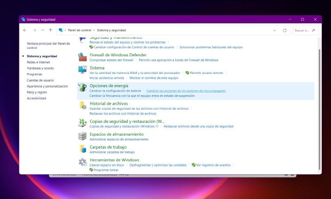Click Ver la cantidad de memoria RAM link

[135, 73]
